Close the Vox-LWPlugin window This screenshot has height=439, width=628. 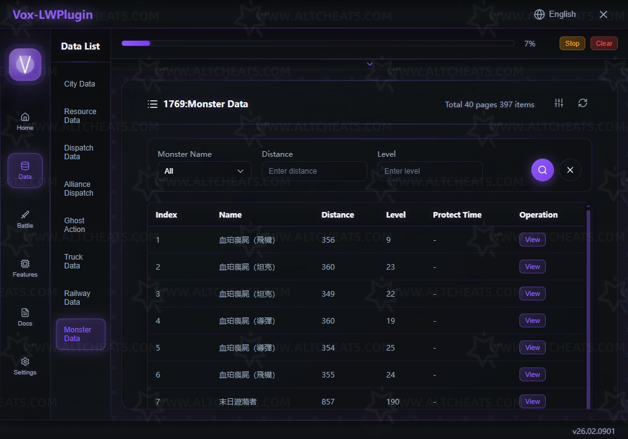pyautogui.click(x=603, y=15)
